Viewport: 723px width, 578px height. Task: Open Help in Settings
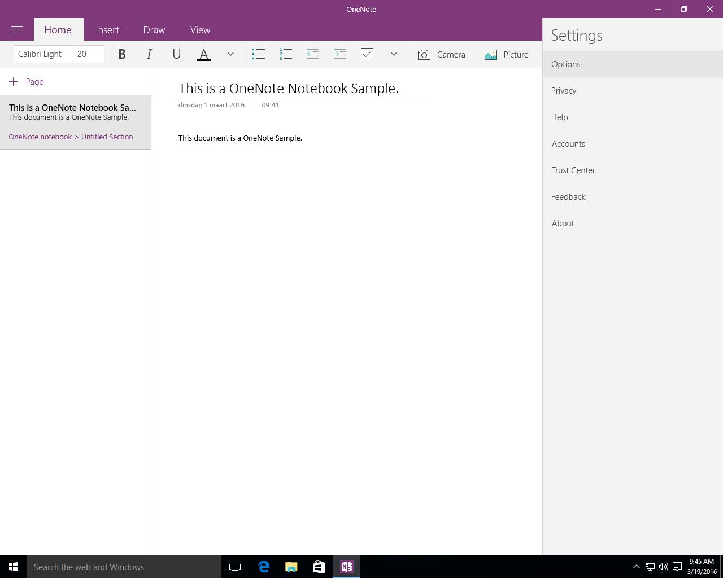[x=633, y=117]
